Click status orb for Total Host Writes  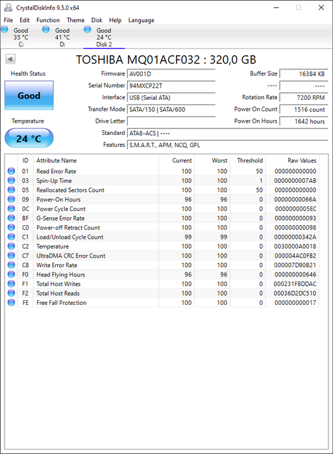[x=11, y=284]
